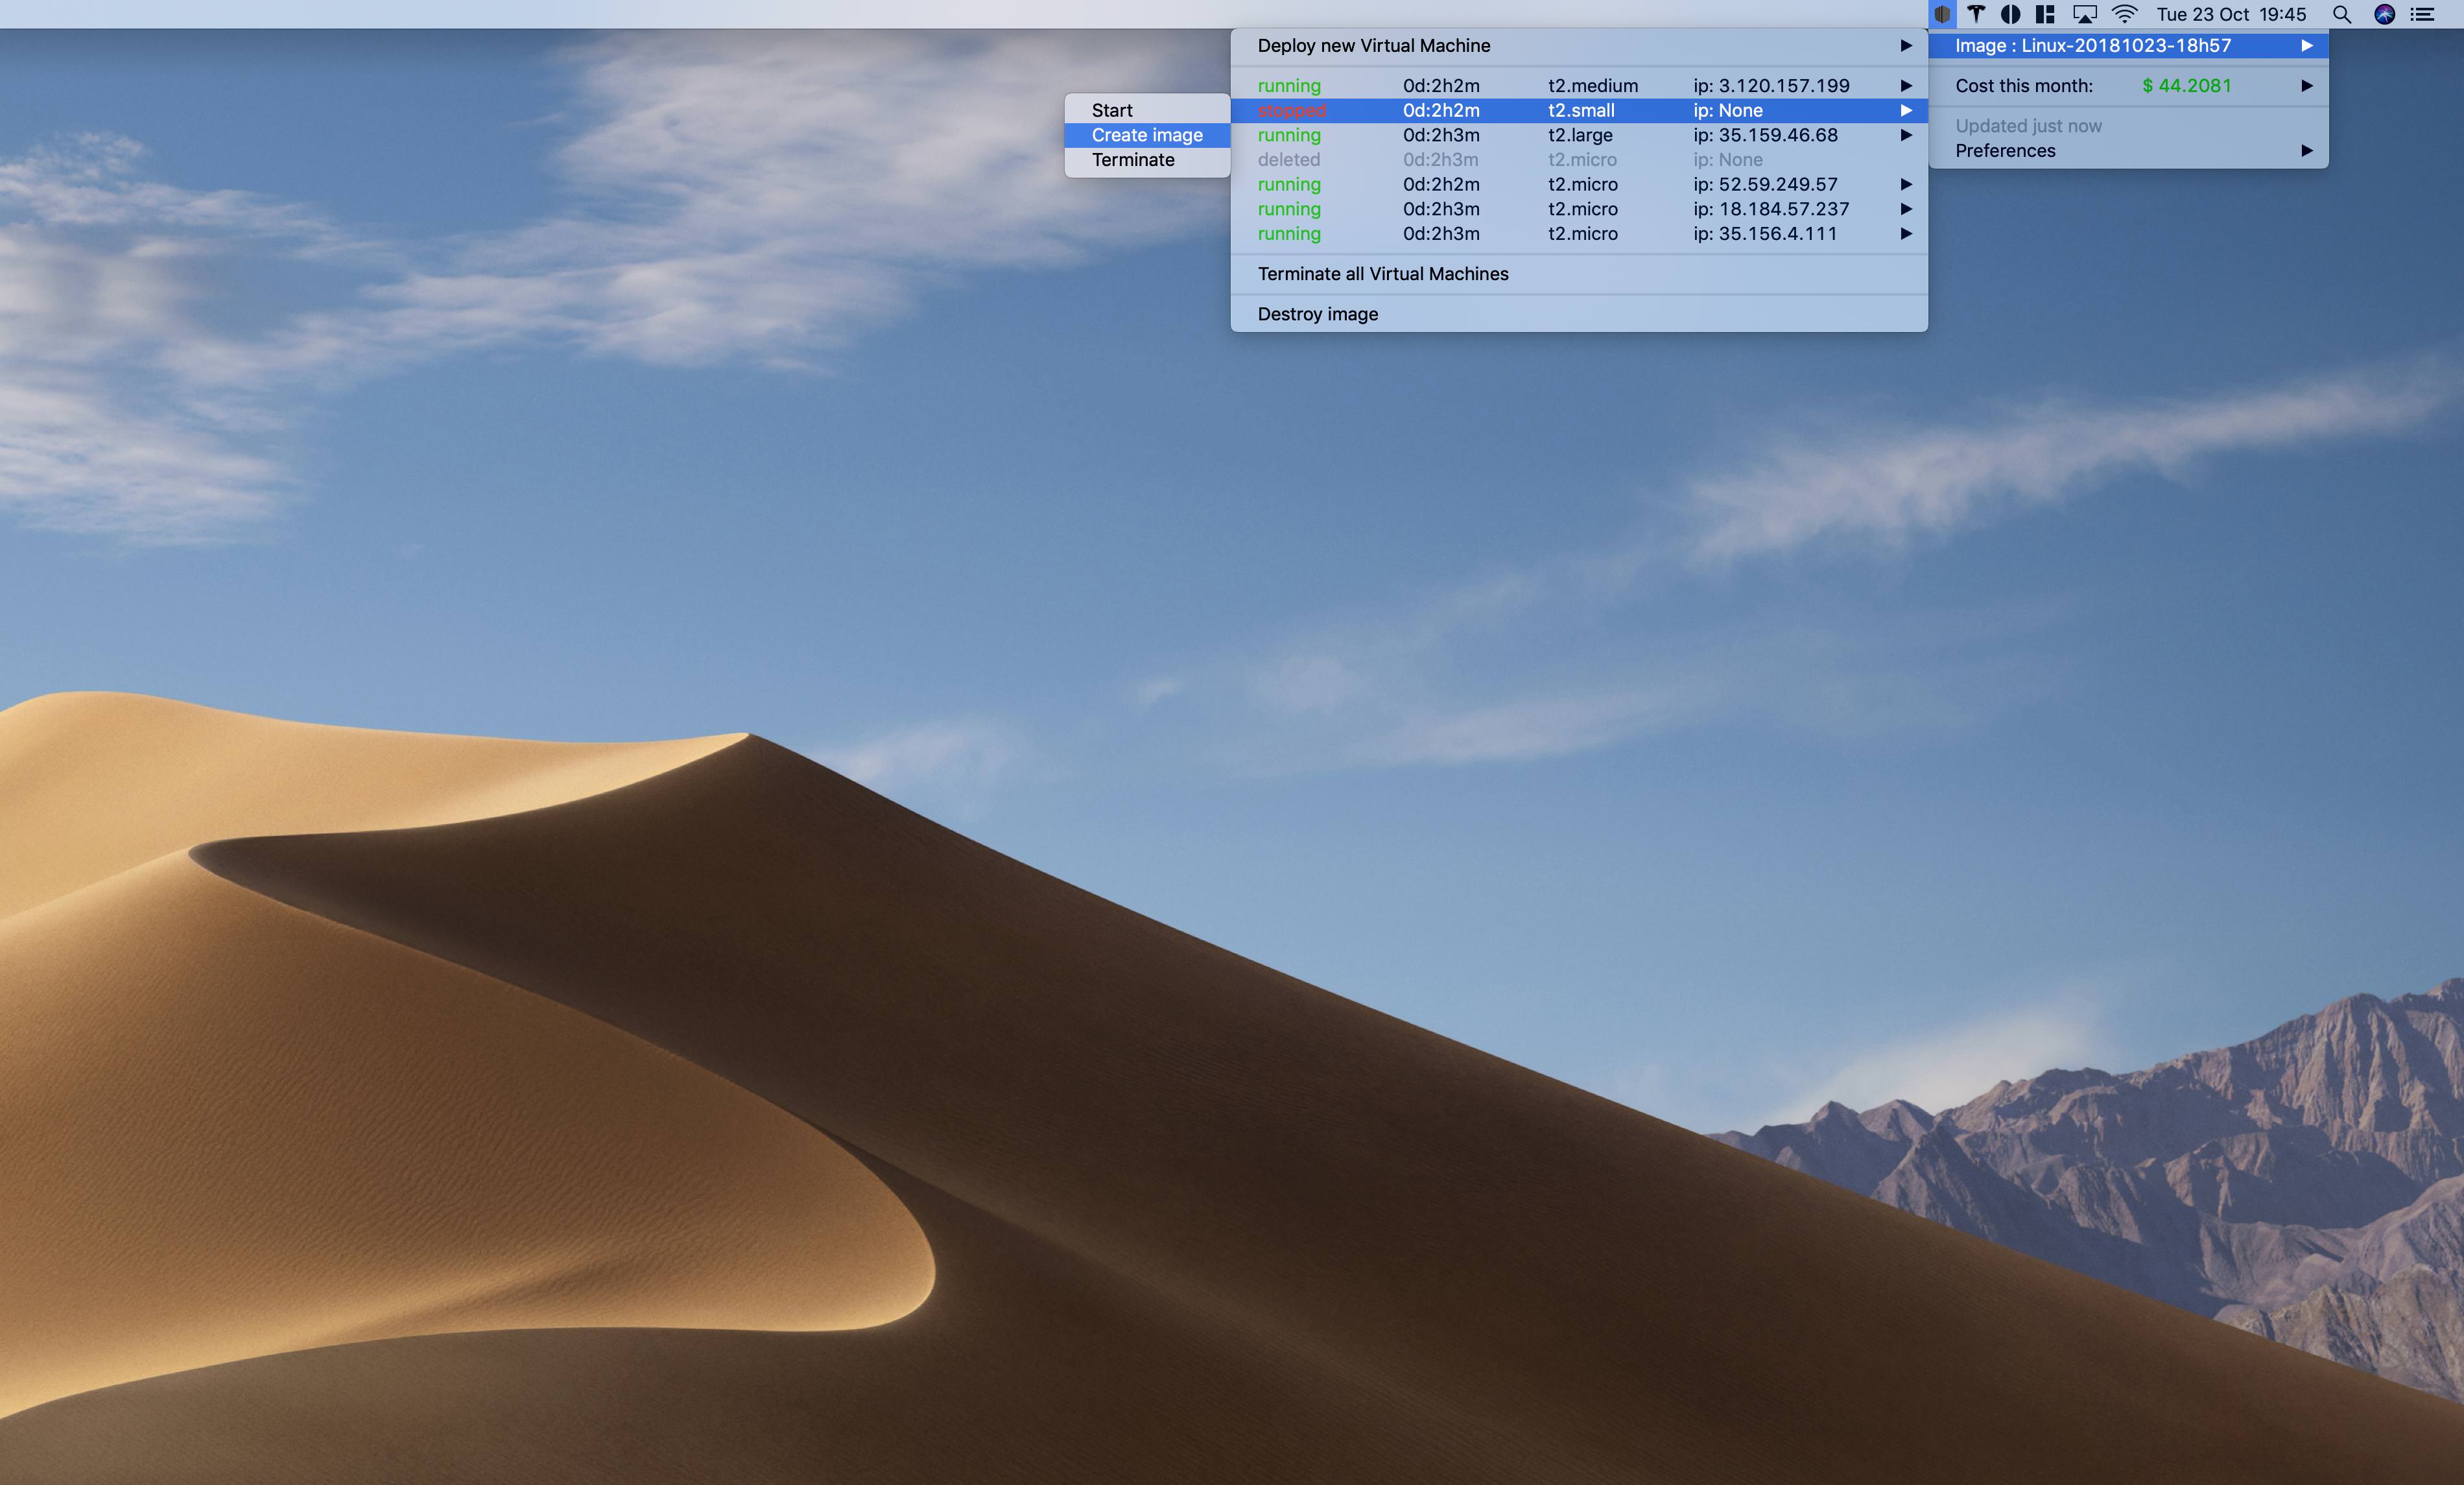
Task: Click the half-circle contrast menu bar icon
Action: (2010, 14)
